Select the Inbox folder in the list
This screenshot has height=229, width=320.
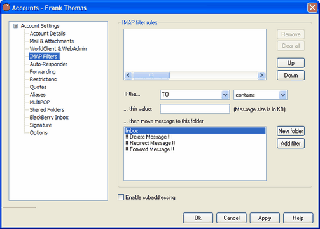tap(195, 130)
